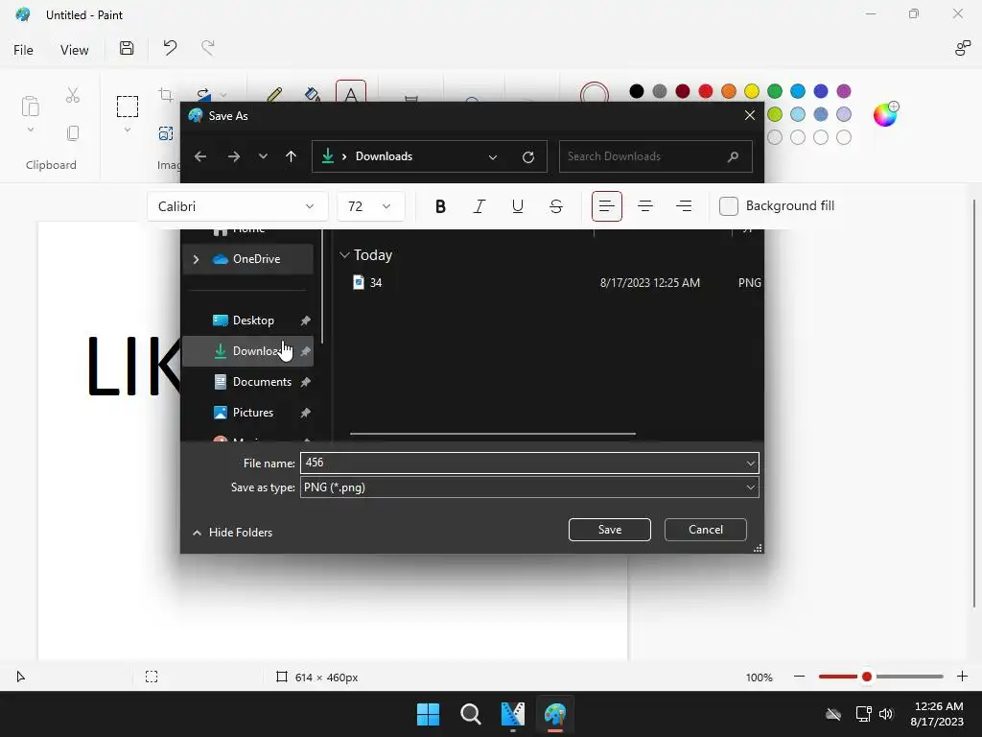Select the Crop tool icon
The image size is (982, 737).
tap(166, 95)
